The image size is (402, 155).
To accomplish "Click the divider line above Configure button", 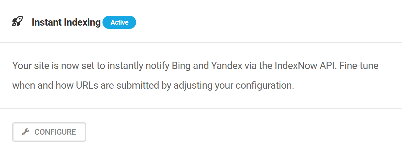I will tap(201, 109).
